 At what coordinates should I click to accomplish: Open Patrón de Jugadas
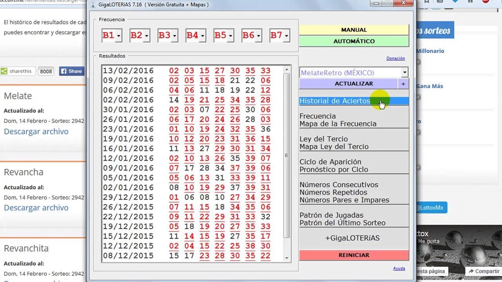(x=331, y=215)
